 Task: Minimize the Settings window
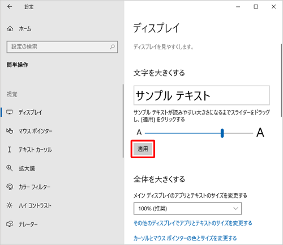click(238, 7)
